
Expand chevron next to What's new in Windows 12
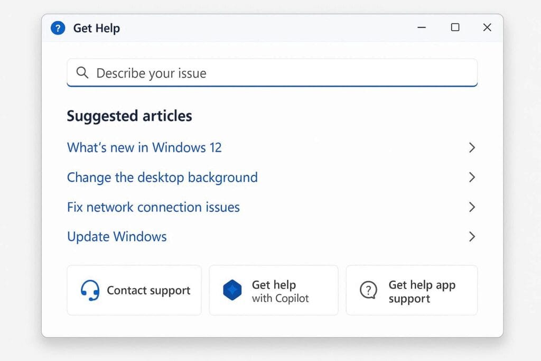click(x=472, y=147)
